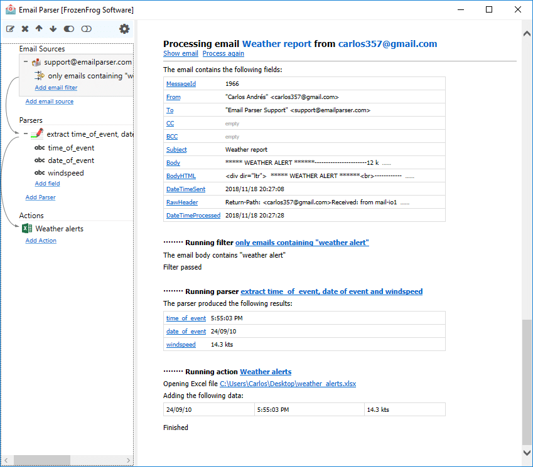Viewport: 533px width, 467px height.
Task: Select the email source mailbox icon
Action: (36, 61)
